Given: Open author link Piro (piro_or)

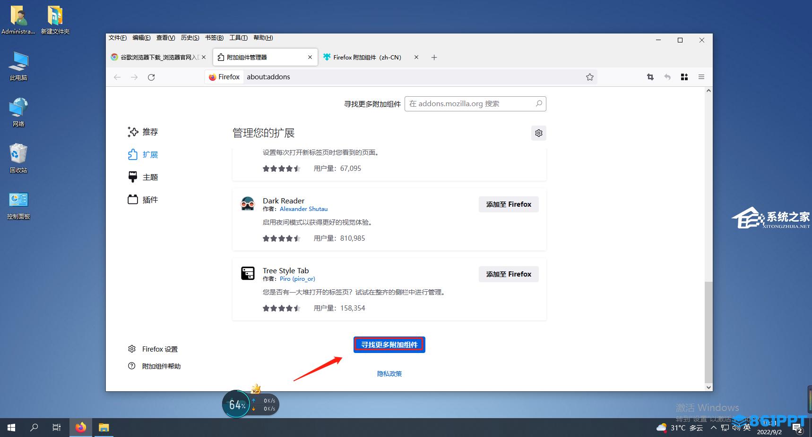Looking at the screenshot, I should [x=297, y=279].
